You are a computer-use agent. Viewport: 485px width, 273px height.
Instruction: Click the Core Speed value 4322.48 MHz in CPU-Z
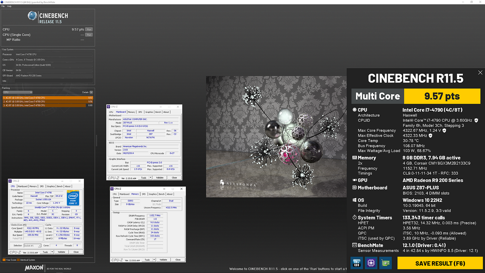33,228
